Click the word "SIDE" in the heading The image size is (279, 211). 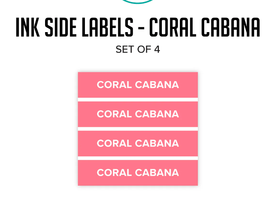pyautogui.click(x=62, y=28)
